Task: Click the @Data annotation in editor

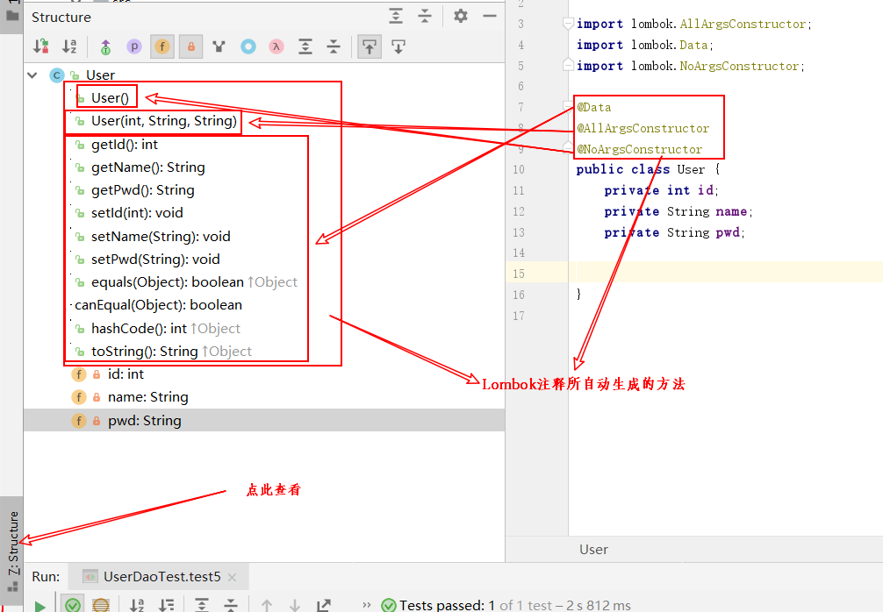Action: (593, 108)
